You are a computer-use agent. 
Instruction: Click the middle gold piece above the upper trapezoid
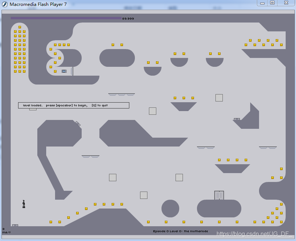click(184, 98)
